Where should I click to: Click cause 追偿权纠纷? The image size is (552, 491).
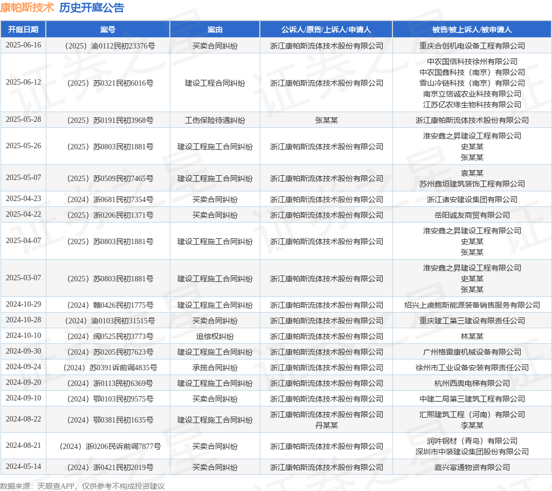(215, 336)
